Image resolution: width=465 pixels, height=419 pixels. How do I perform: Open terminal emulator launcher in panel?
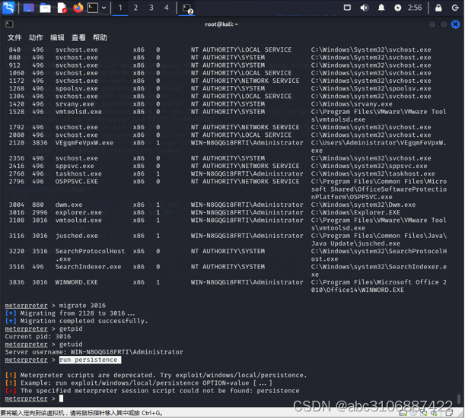tap(93, 8)
